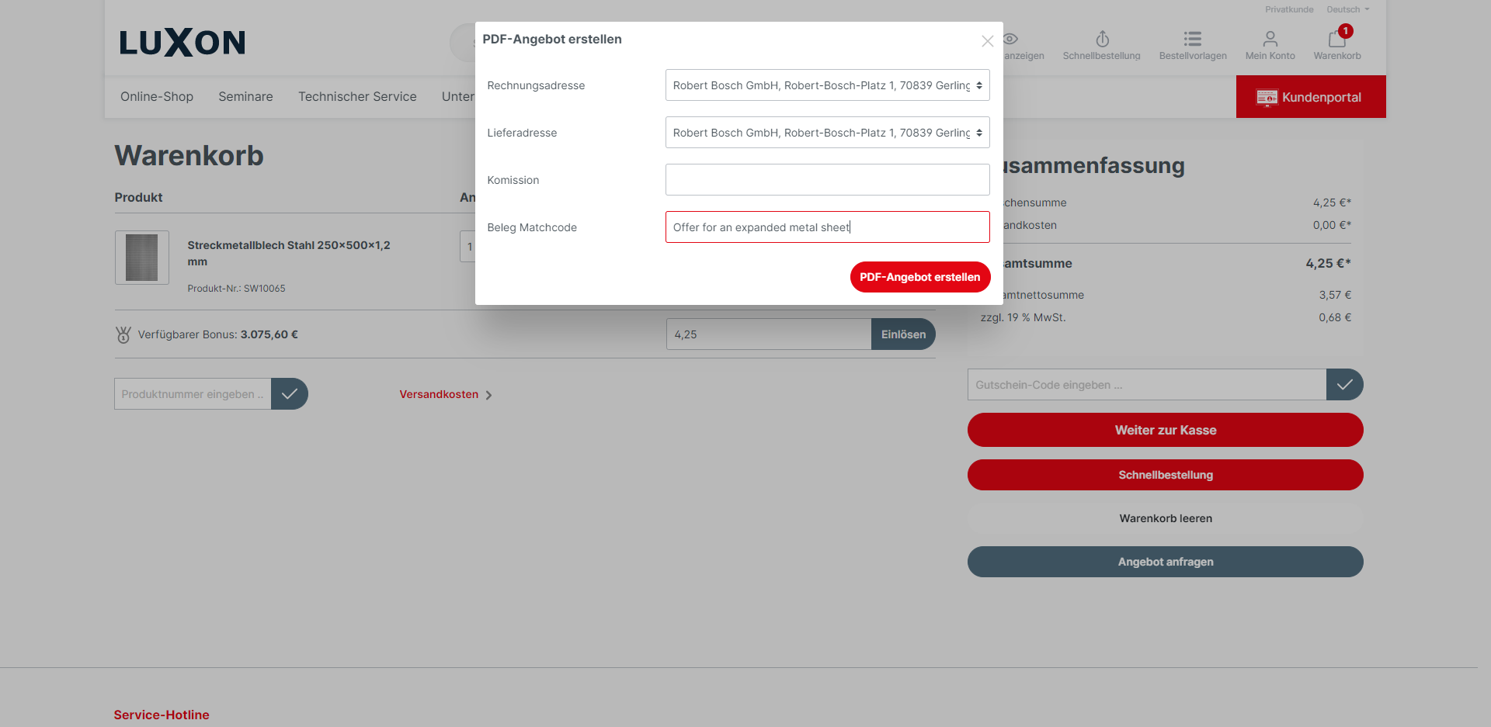Apply voucher code with checkmark button
Image resolution: width=1491 pixels, height=727 pixels.
click(1344, 385)
